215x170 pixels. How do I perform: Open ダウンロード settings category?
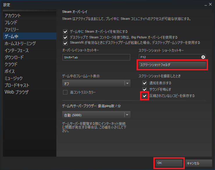pos(30,57)
